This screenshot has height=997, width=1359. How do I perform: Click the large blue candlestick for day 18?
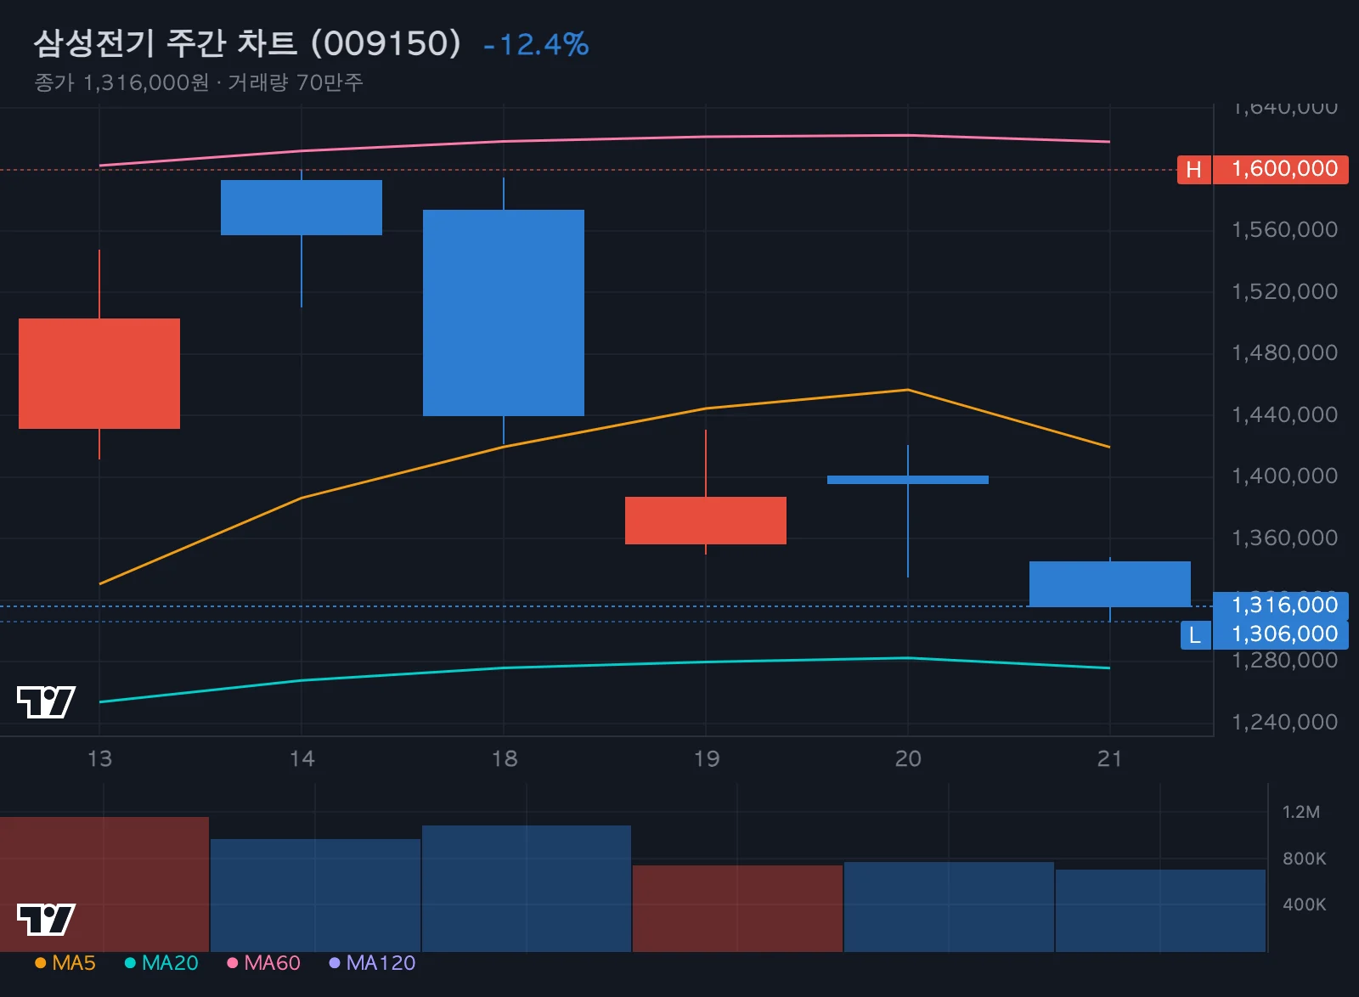tap(504, 313)
